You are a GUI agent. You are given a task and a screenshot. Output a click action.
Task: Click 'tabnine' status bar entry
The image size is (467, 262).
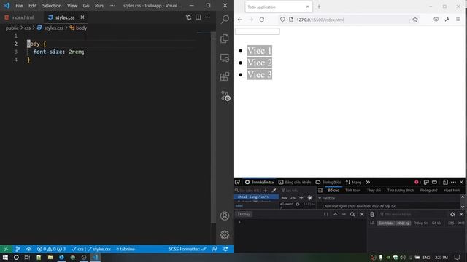point(126,249)
